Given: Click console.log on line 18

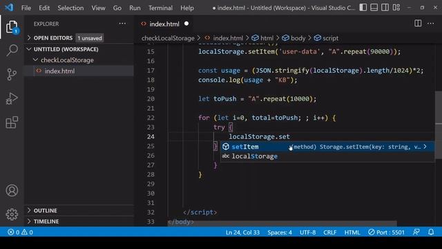Looking at the screenshot, I should click(219, 80).
